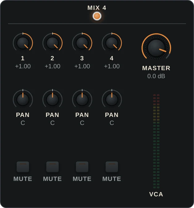
Task: Click the MUTE label of channel 4
Action: pyautogui.click(x=112, y=179)
